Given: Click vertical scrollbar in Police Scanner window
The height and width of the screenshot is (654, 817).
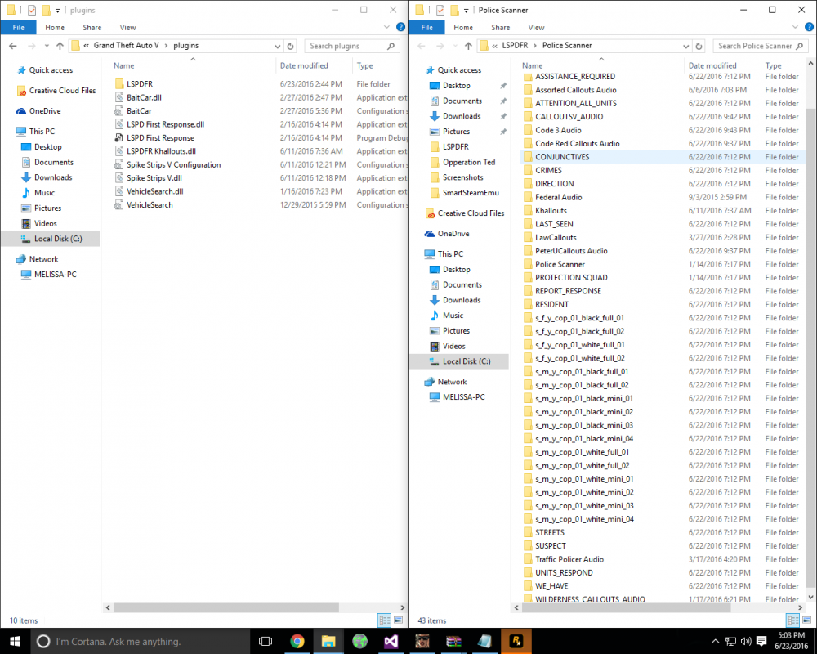Looking at the screenshot, I should click(810, 347).
